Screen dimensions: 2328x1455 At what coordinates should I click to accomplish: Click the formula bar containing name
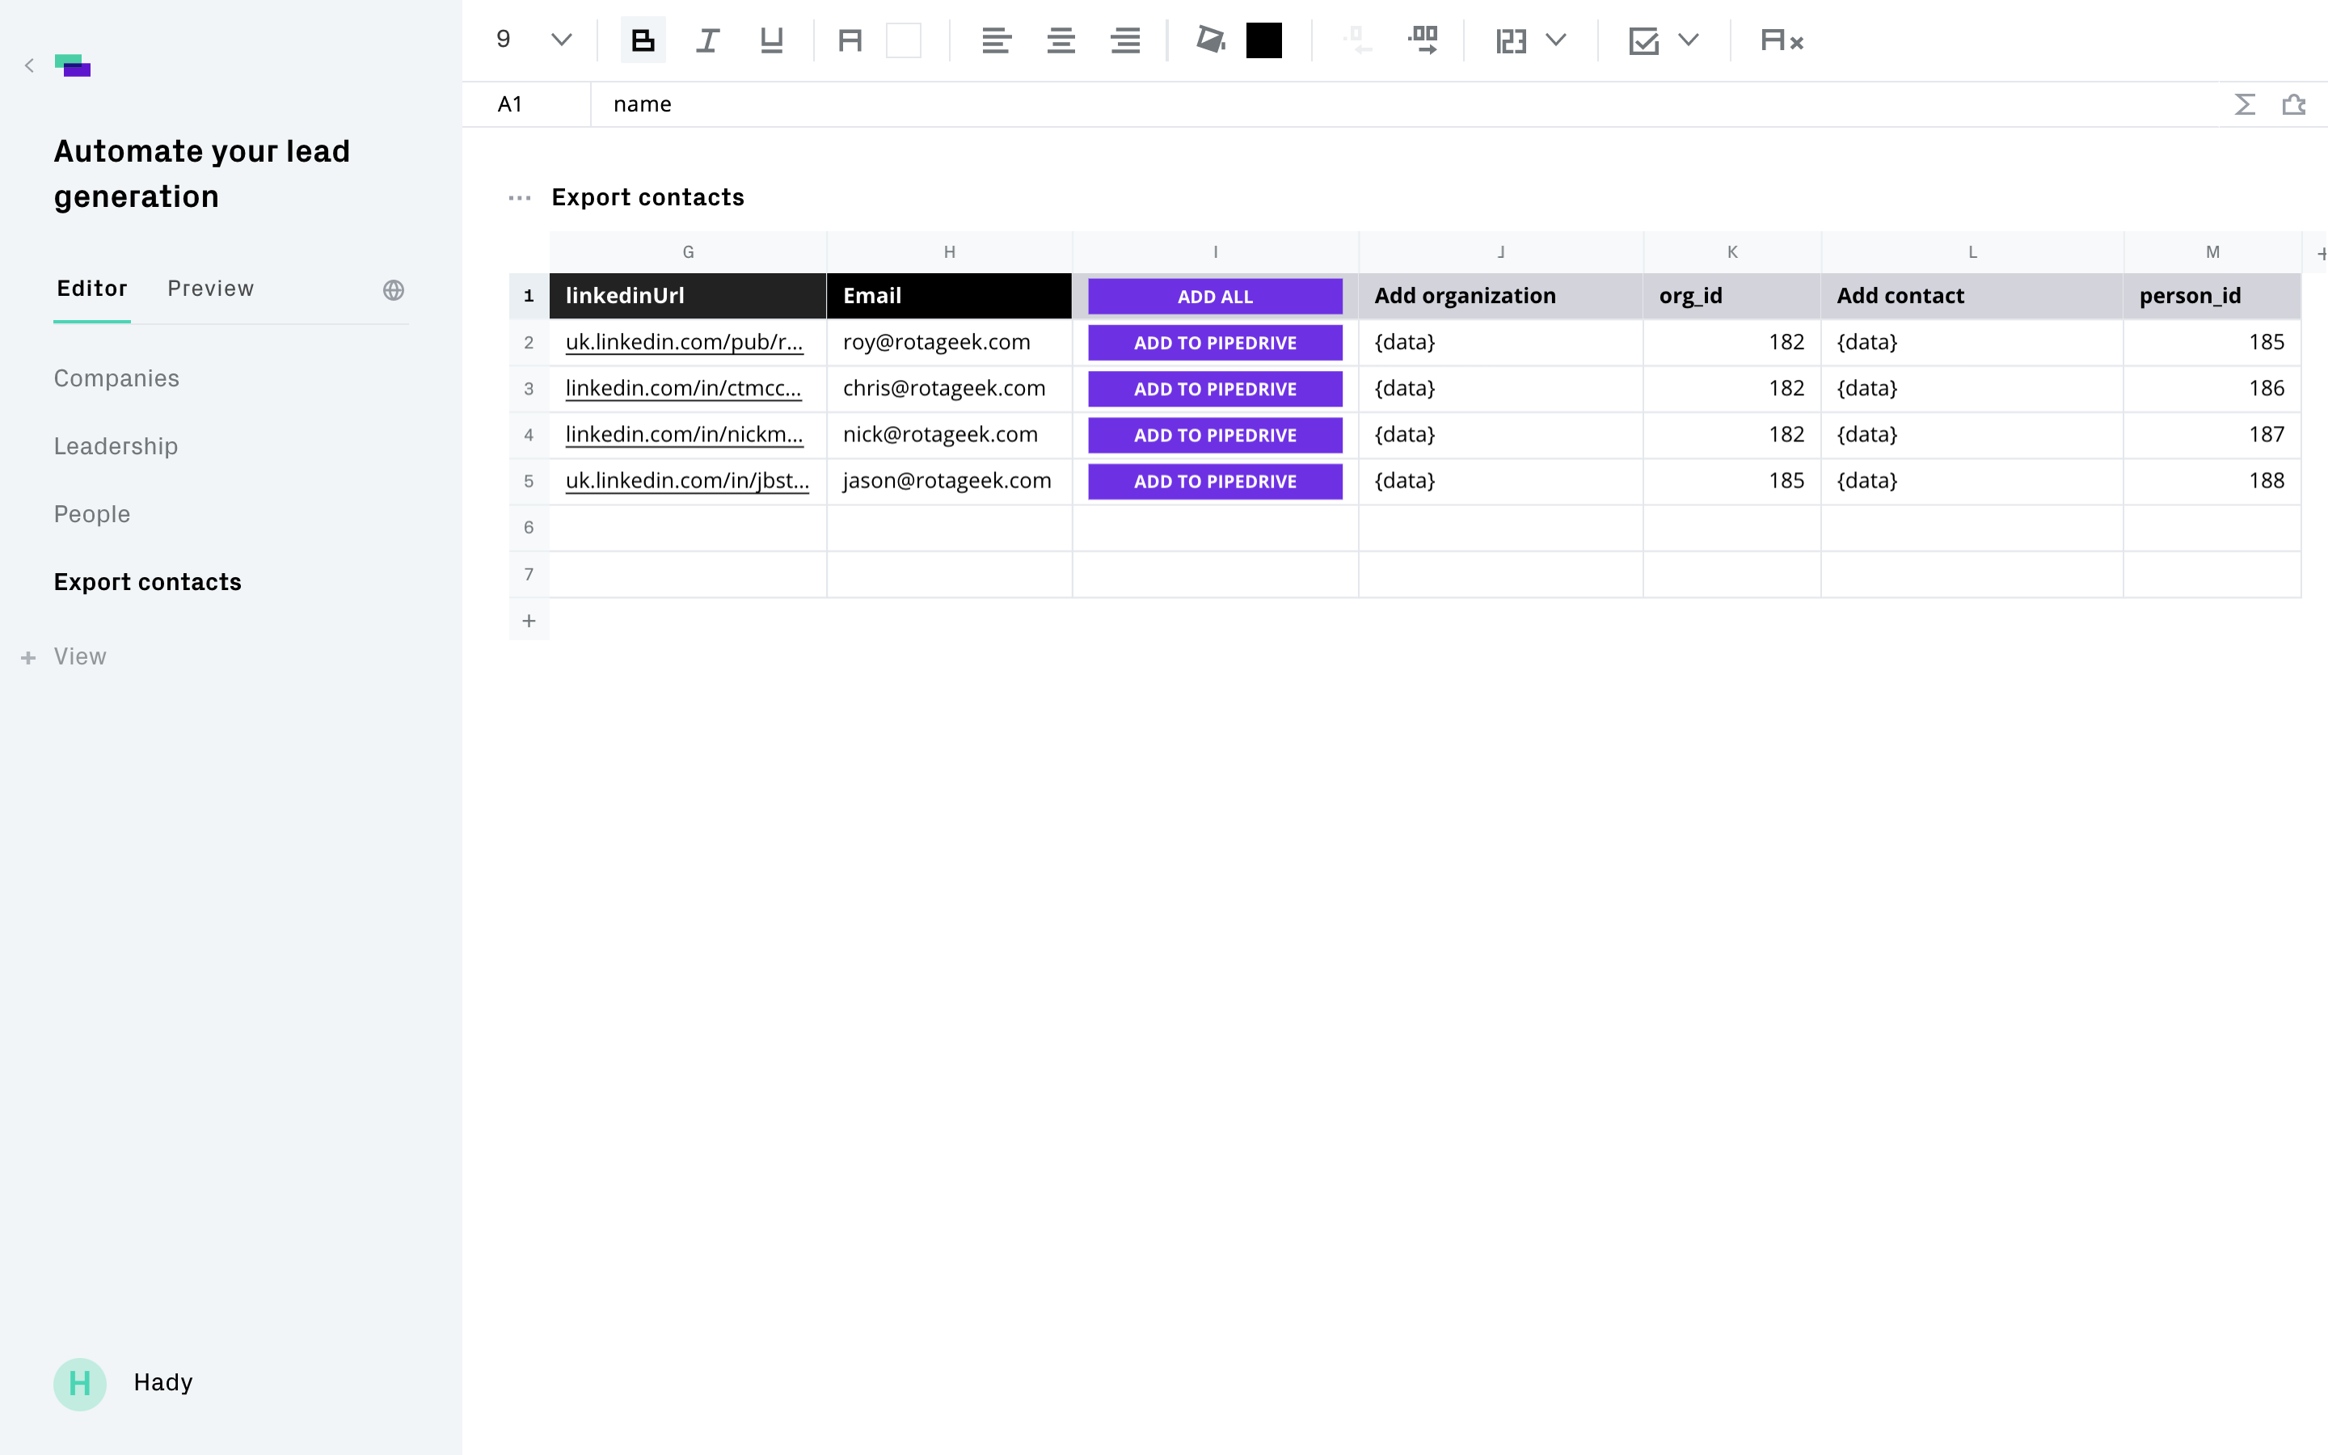[1405, 104]
